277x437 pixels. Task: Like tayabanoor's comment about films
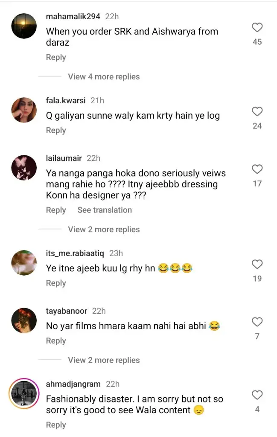257,322
